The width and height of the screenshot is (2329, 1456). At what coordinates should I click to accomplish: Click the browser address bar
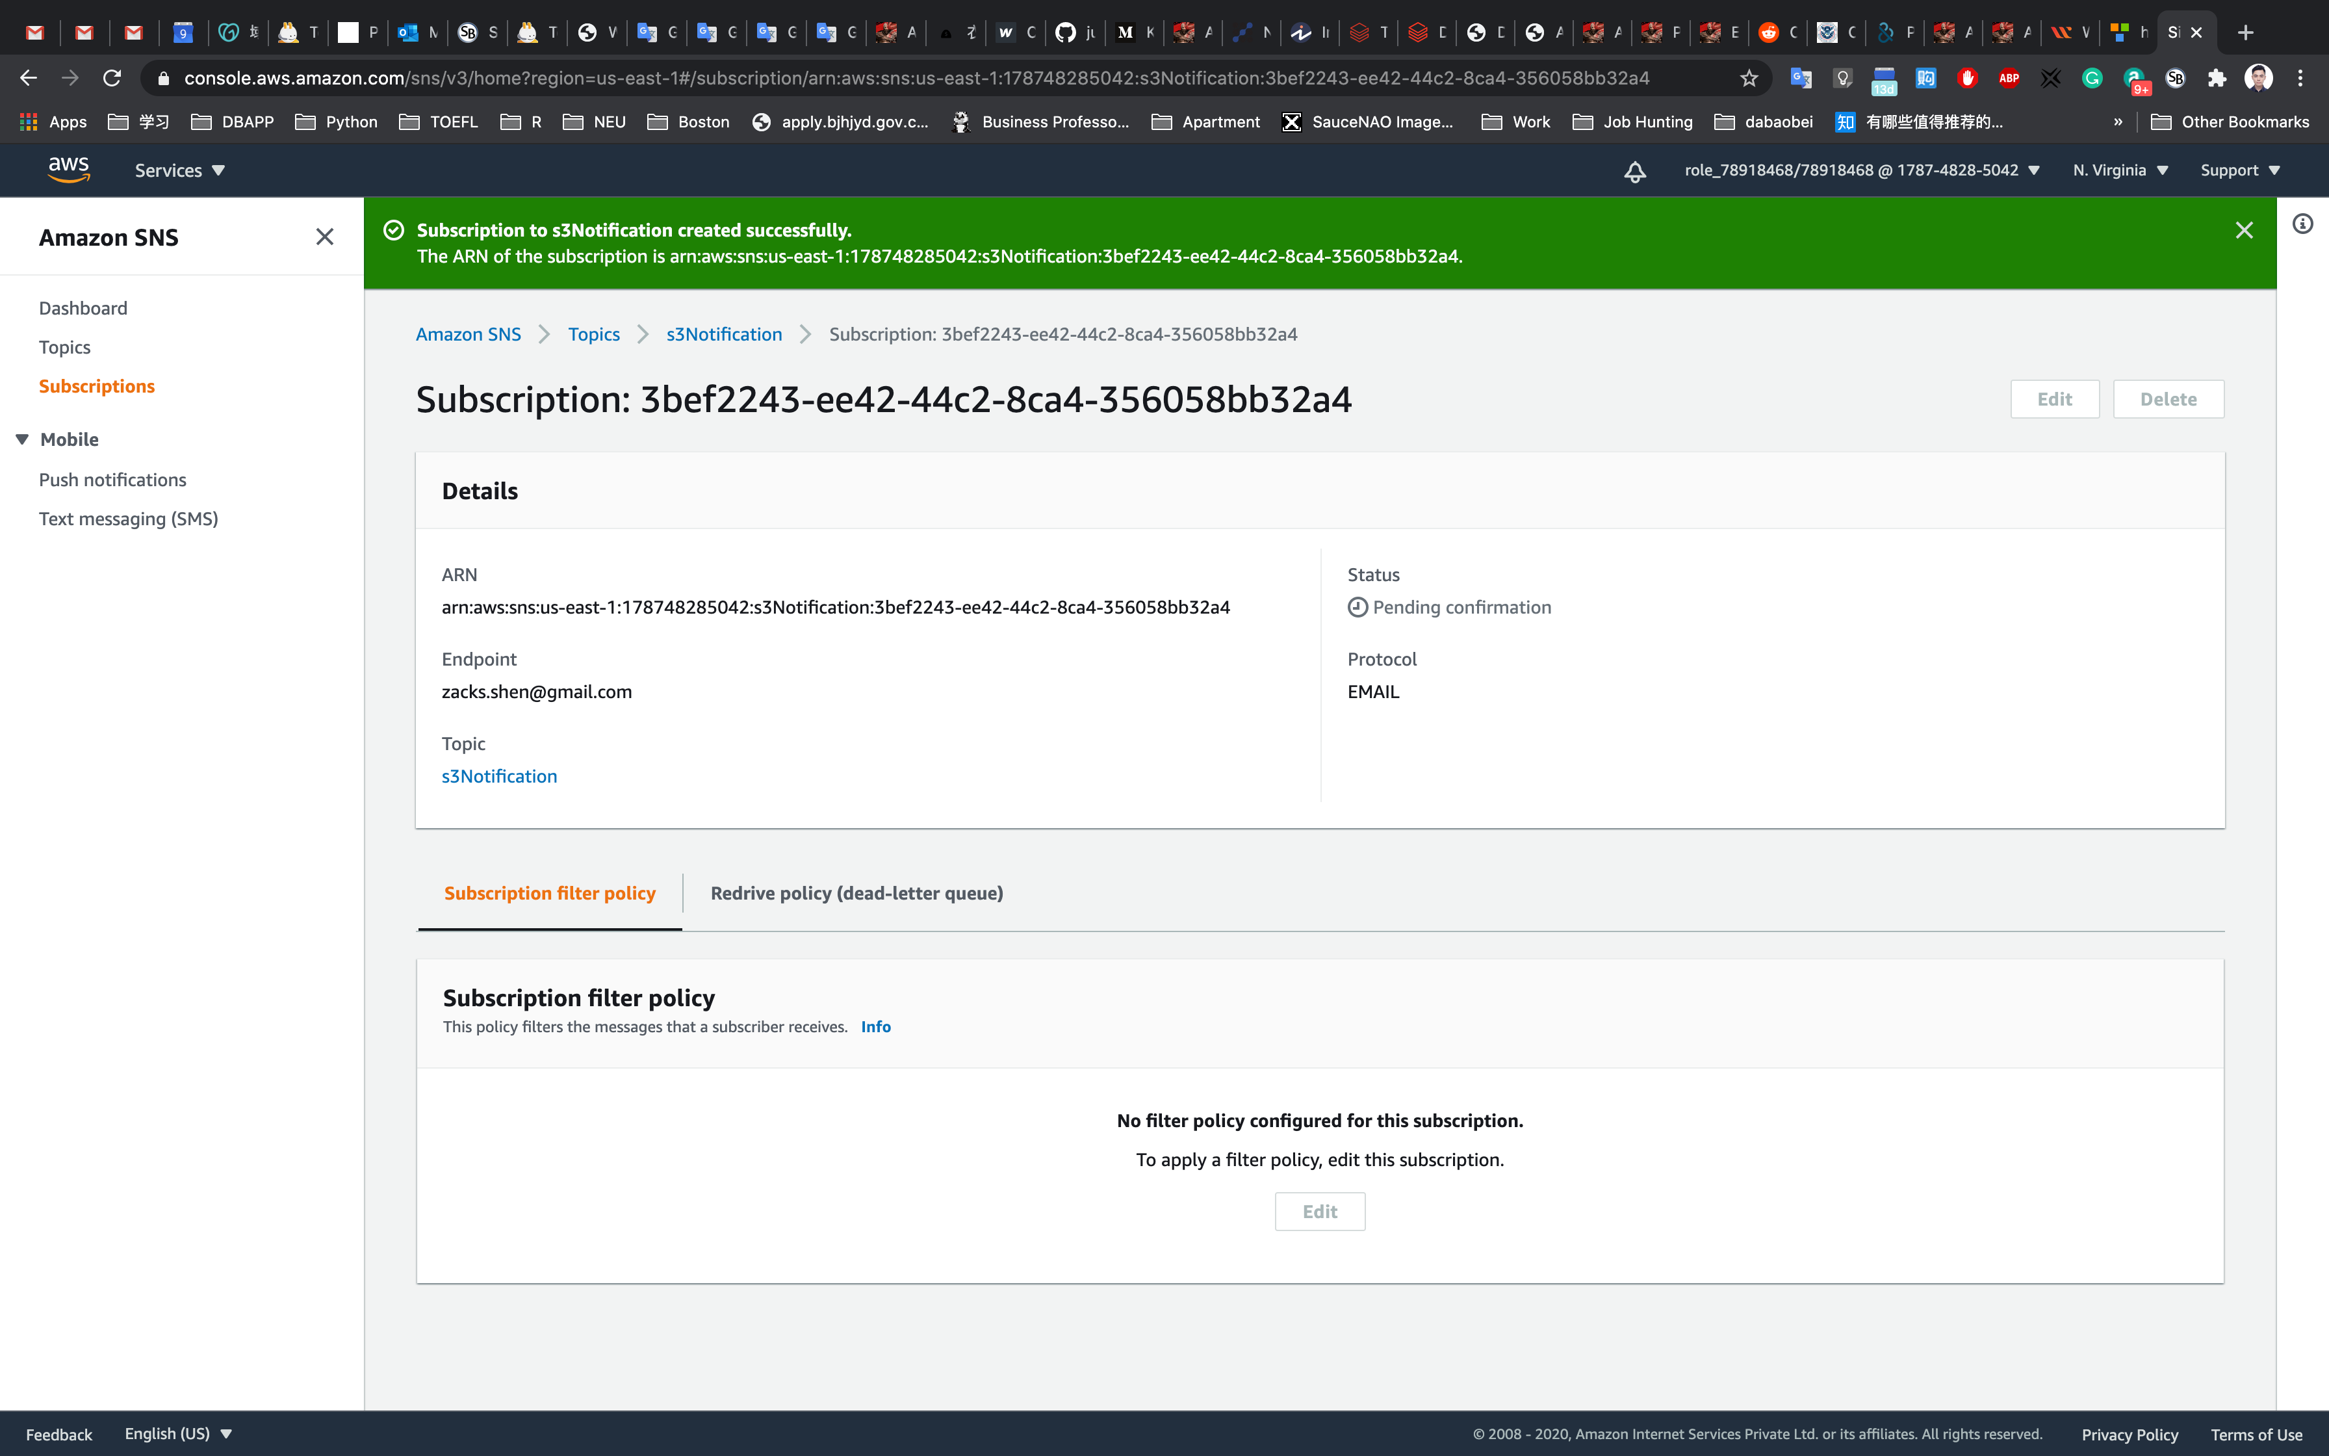(x=914, y=78)
